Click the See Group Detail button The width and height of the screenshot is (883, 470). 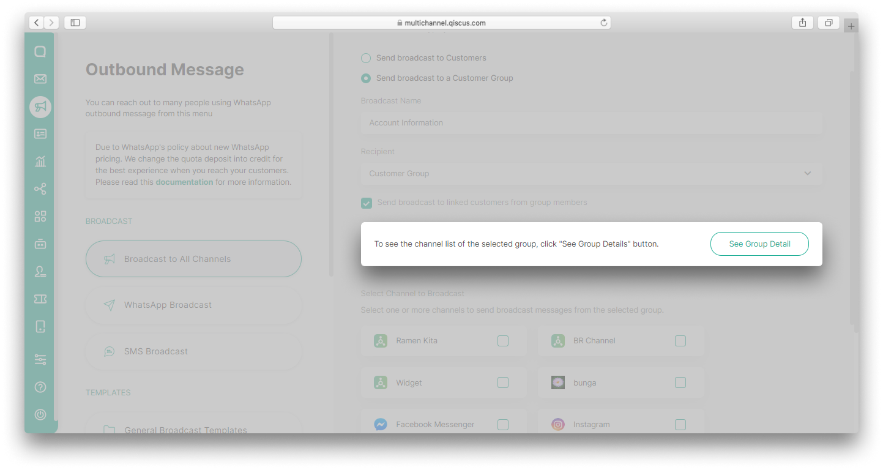759,244
